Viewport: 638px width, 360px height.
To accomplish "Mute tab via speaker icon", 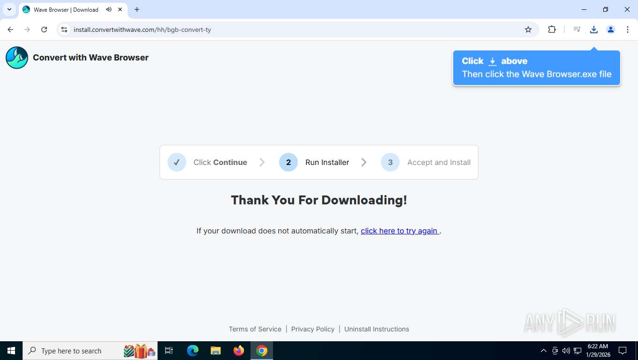I will tap(109, 9).
